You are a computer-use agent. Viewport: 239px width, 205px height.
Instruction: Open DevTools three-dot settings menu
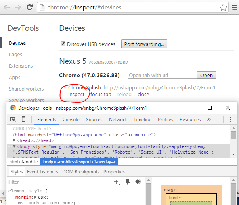tap(230, 119)
